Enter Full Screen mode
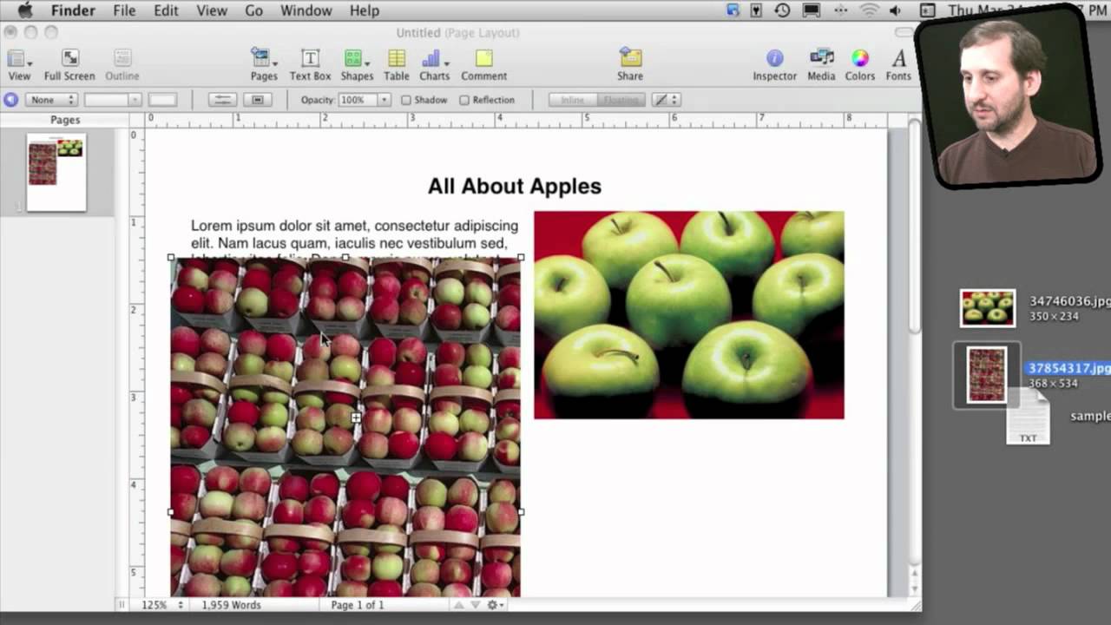The image size is (1111, 625). pos(69,65)
